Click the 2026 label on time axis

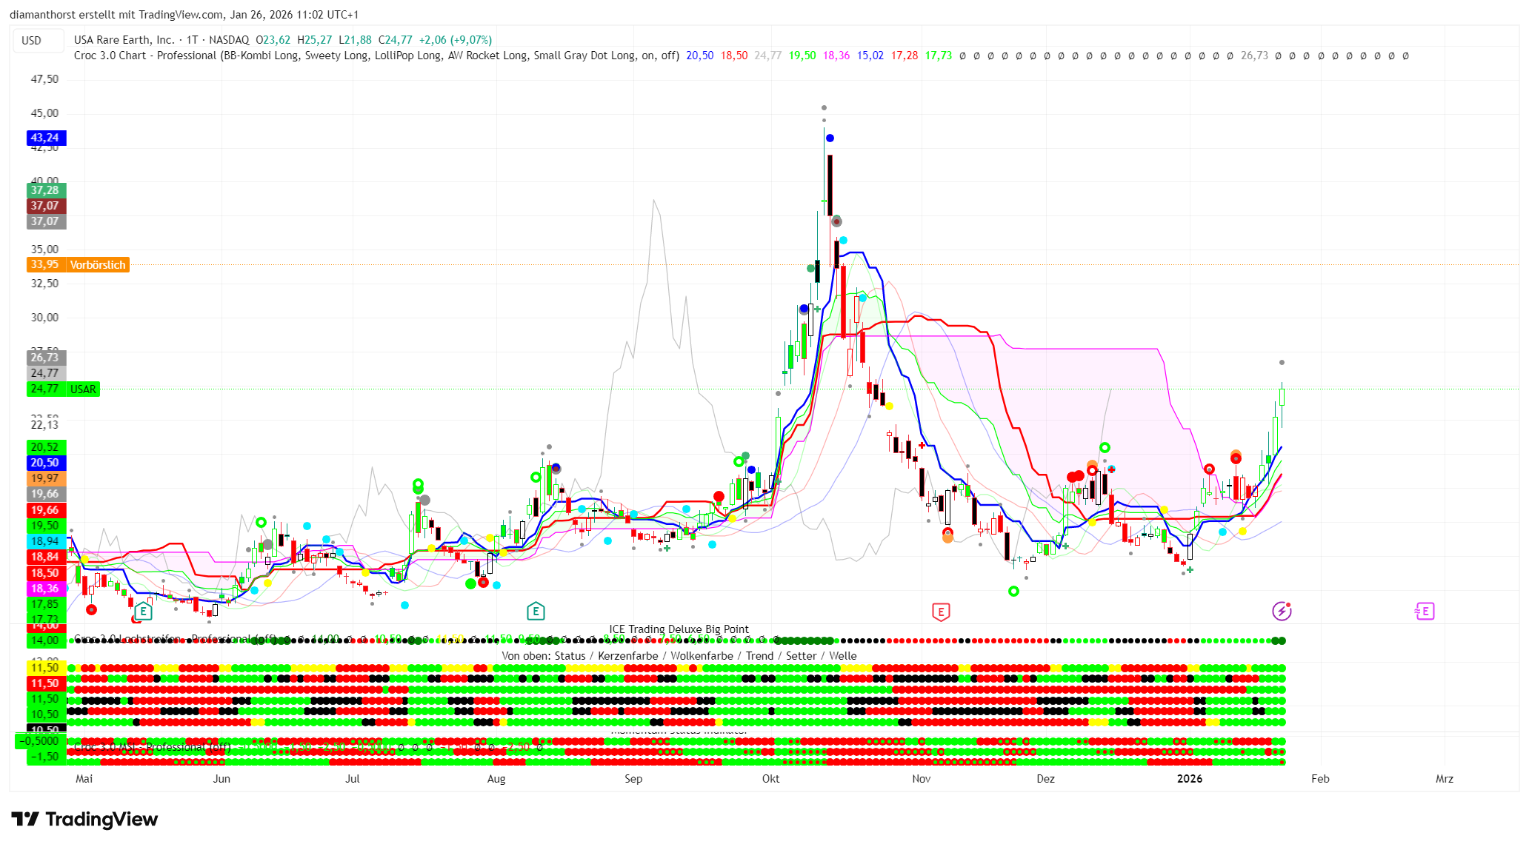pos(1190,779)
